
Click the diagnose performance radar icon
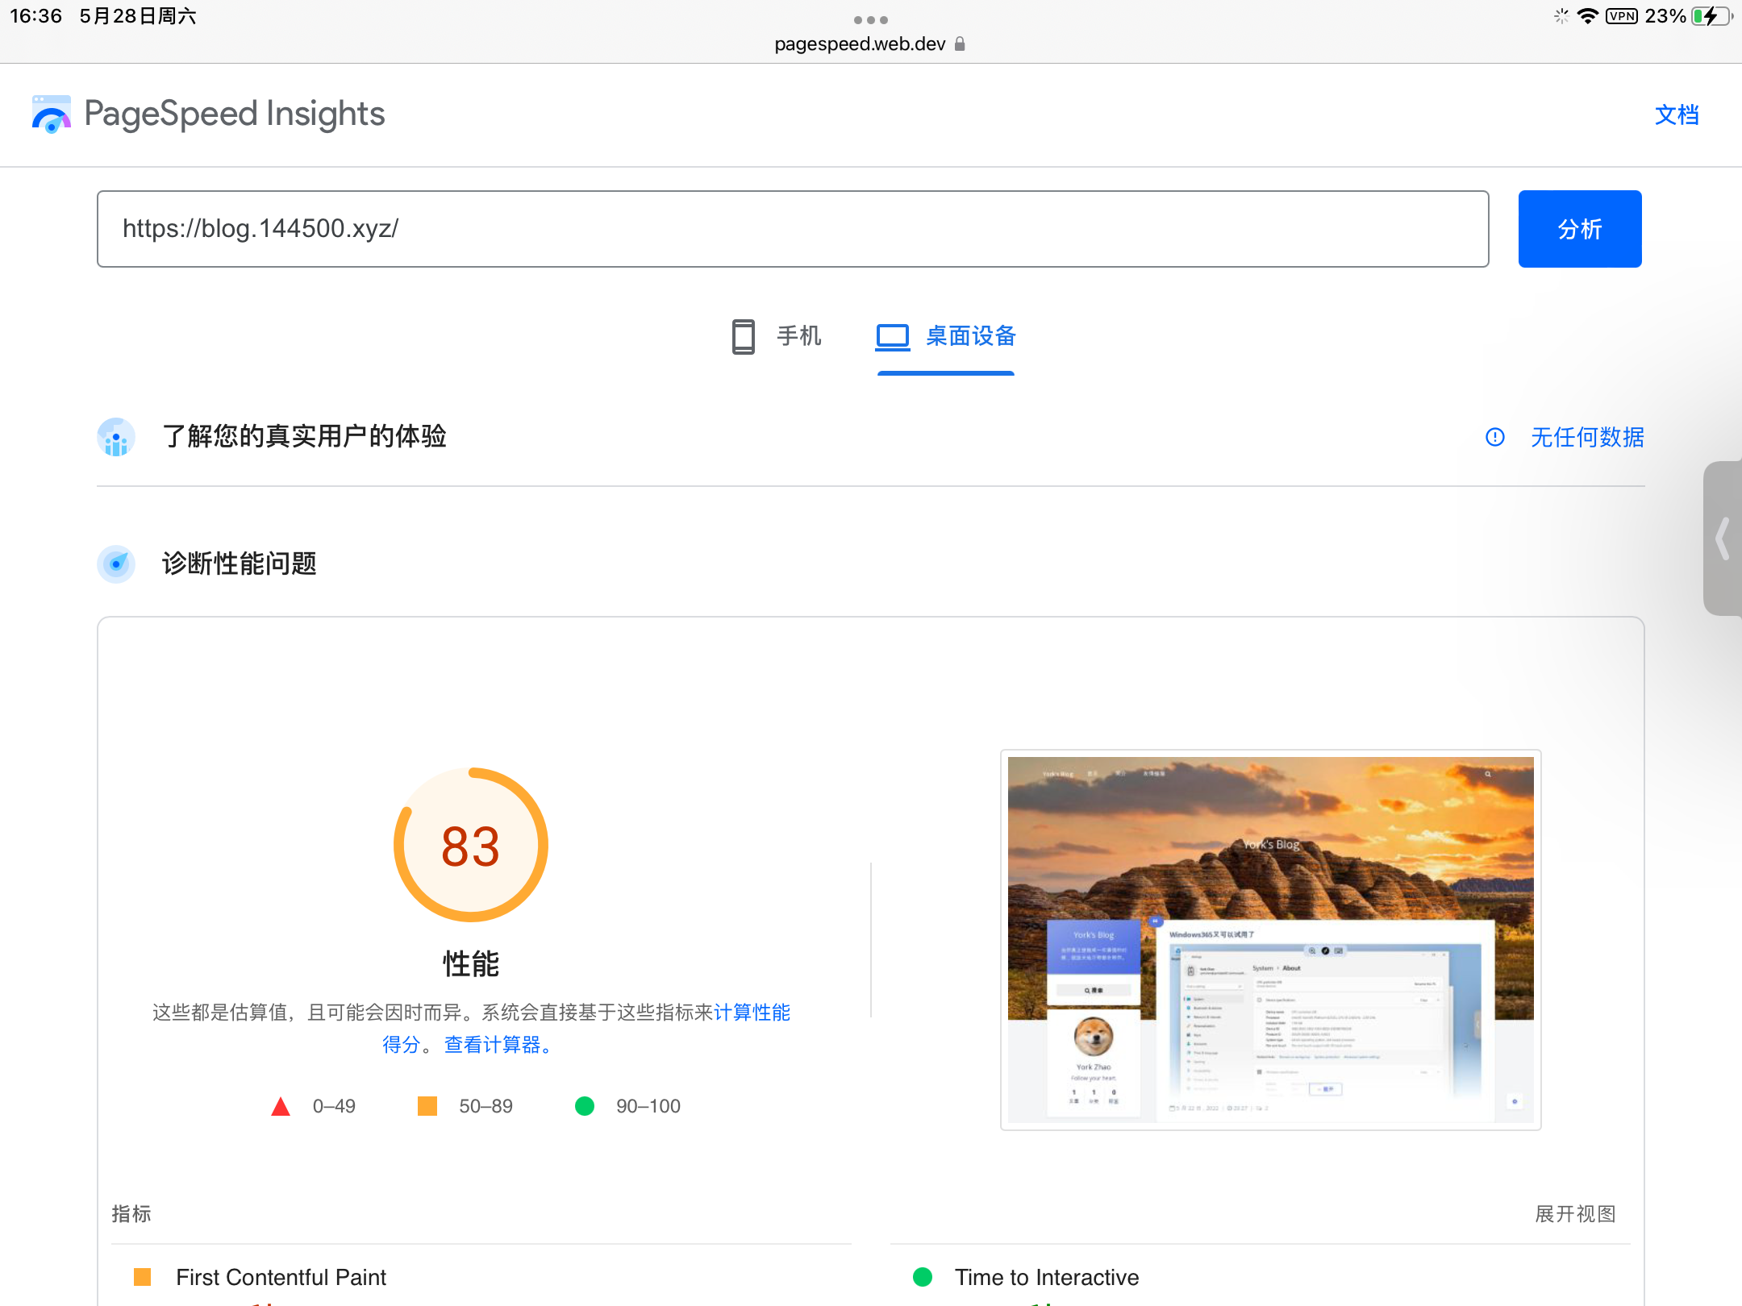coord(116,564)
